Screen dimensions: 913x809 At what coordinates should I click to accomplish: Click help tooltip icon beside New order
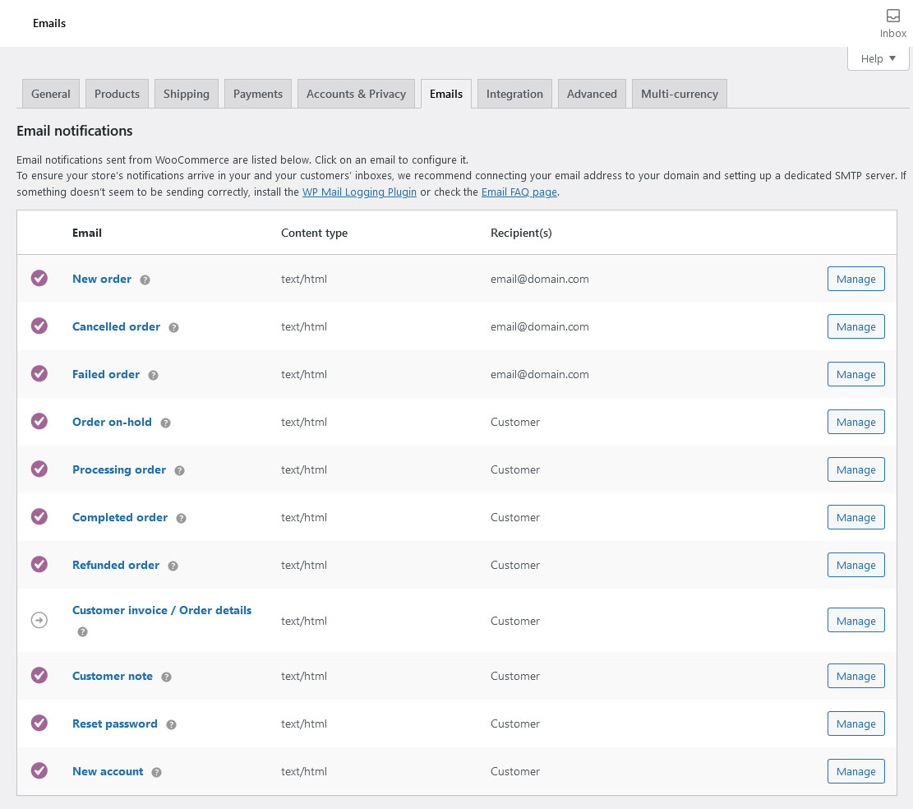coord(145,280)
